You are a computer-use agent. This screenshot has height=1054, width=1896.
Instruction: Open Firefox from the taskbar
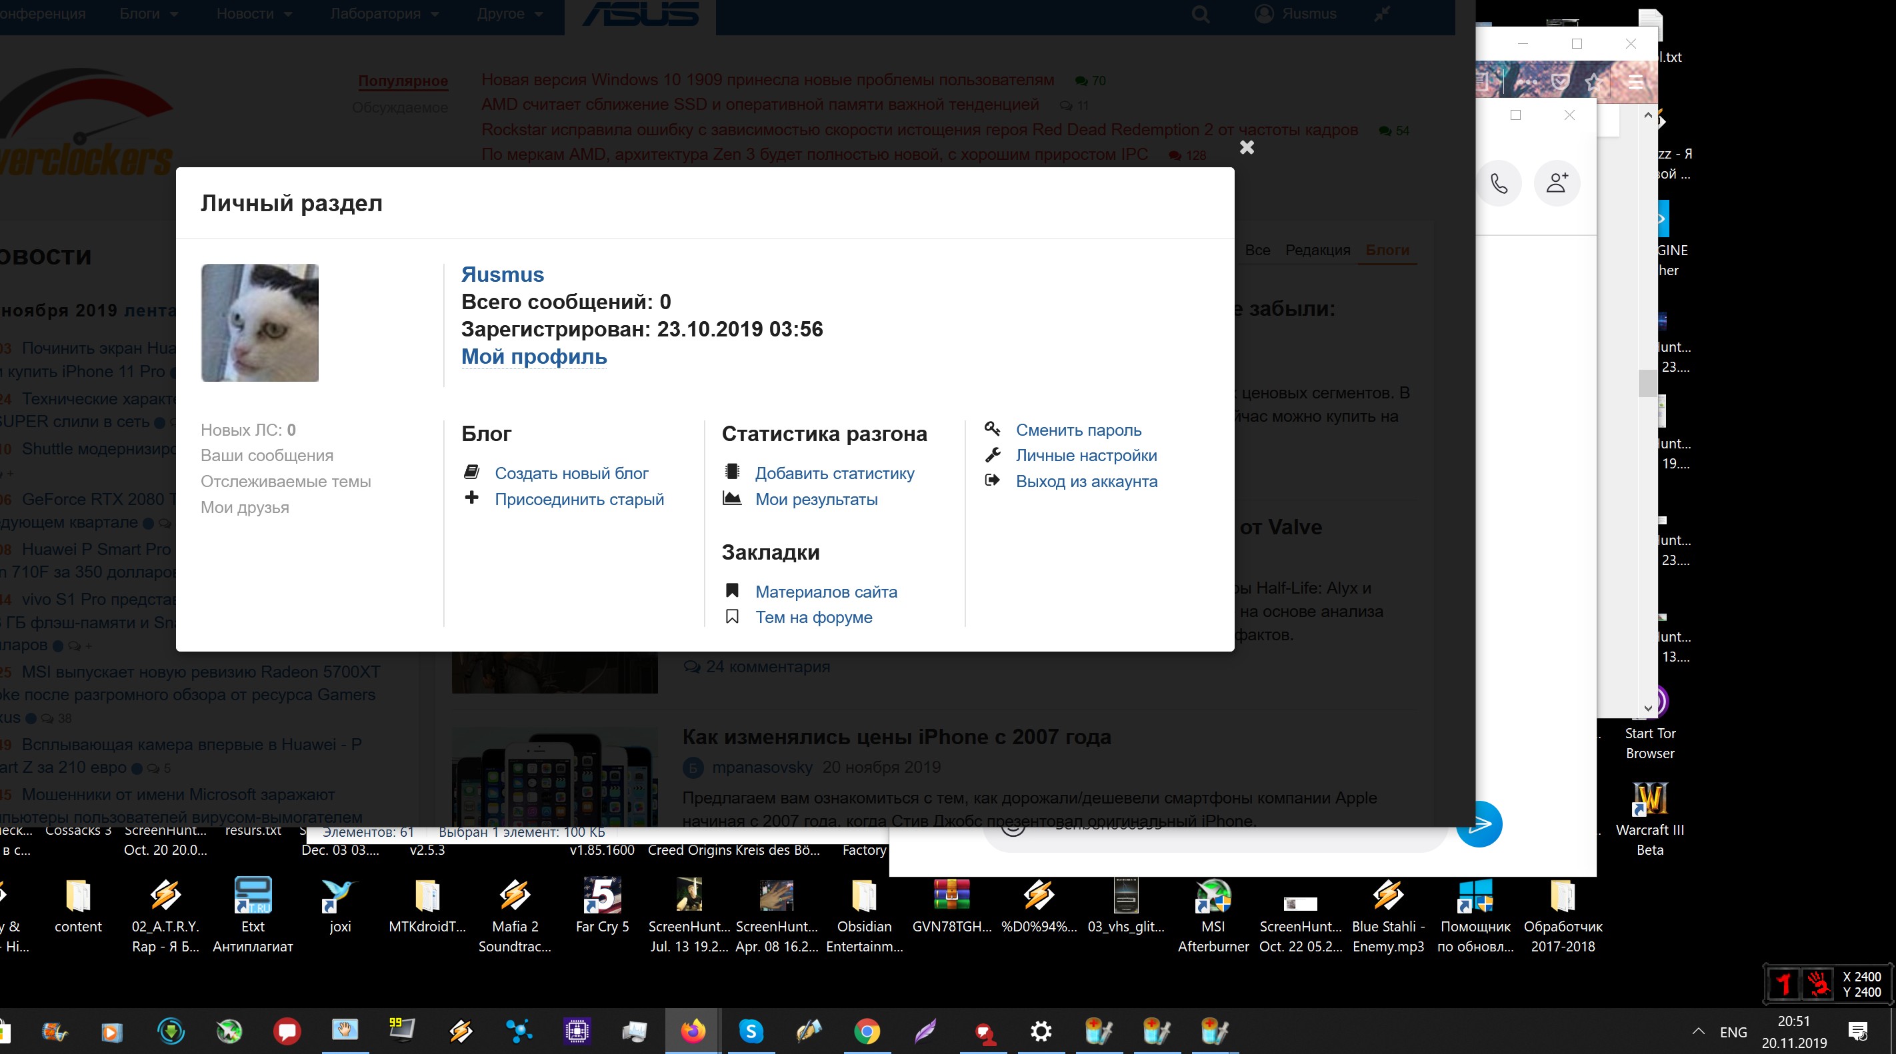tap(692, 1031)
